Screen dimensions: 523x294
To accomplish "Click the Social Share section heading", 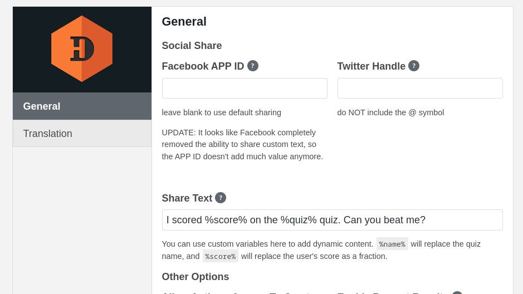I will point(192,46).
